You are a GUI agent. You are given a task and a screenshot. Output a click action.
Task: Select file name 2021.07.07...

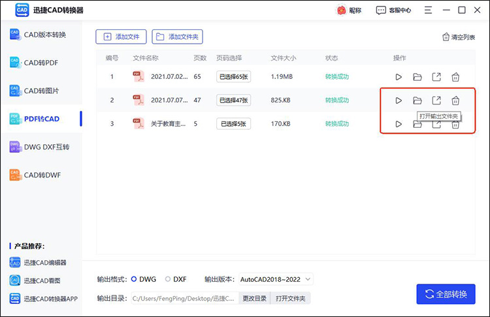pyautogui.click(x=169, y=100)
